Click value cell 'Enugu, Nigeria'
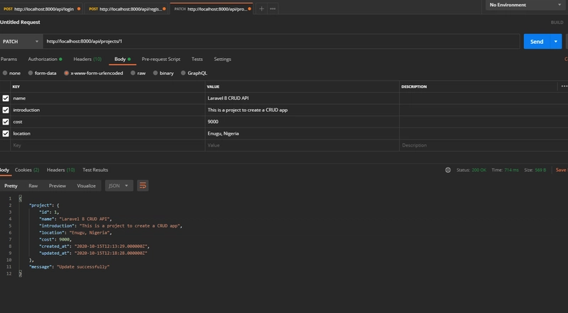Viewport: 568px width, 313px height. pos(302,133)
